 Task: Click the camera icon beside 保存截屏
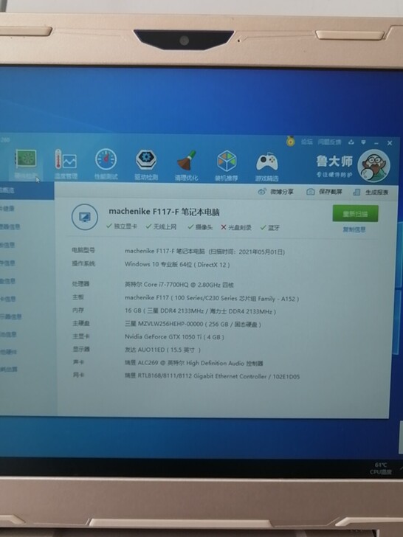click(x=311, y=192)
